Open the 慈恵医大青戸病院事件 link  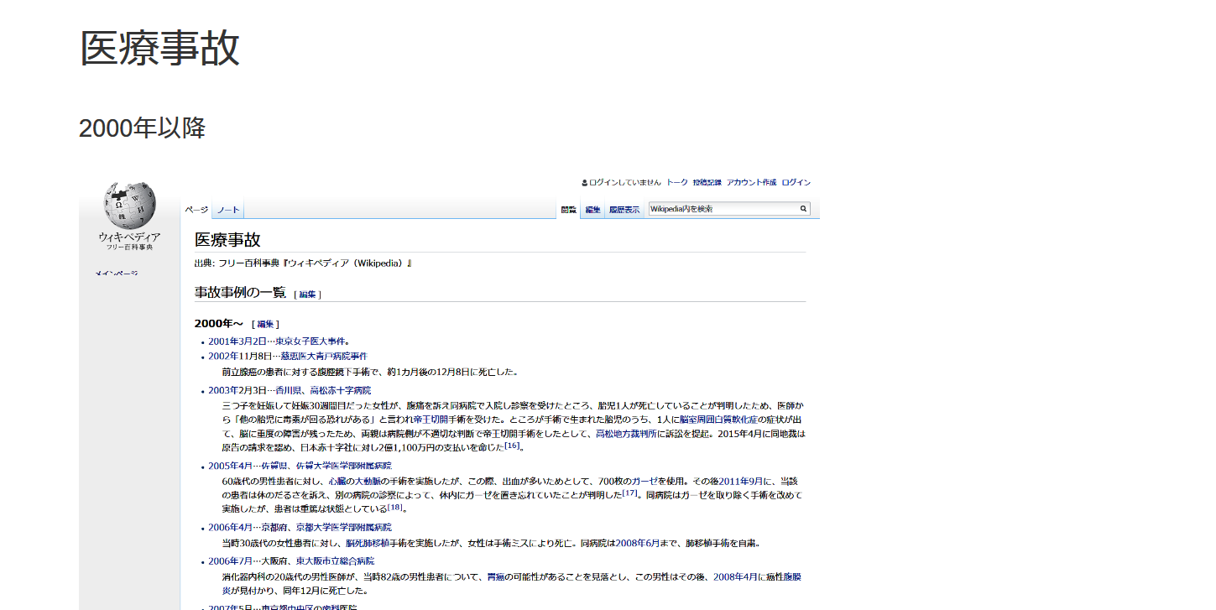pyautogui.click(x=324, y=357)
